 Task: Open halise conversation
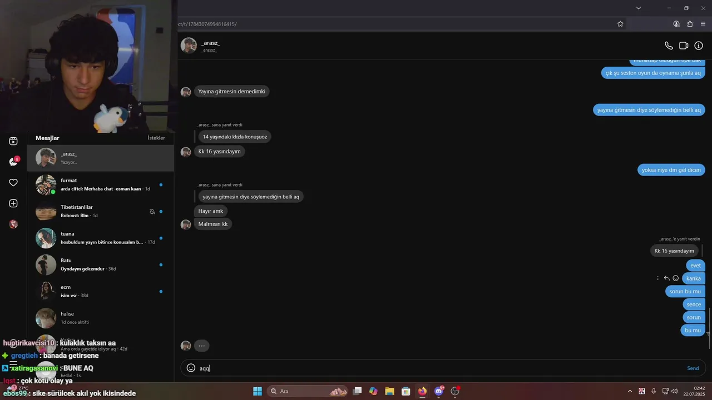coord(101,318)
